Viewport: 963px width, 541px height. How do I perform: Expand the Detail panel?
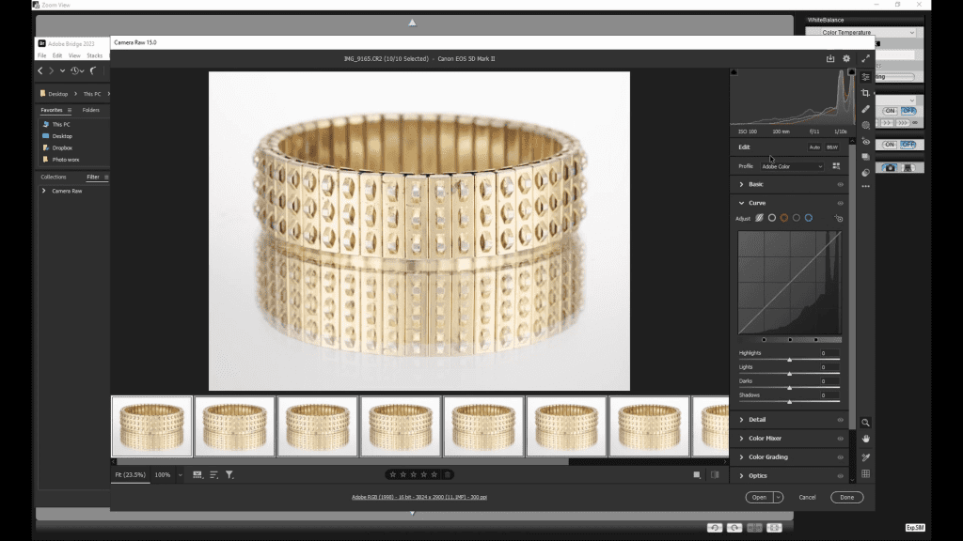tap(741, 420)
